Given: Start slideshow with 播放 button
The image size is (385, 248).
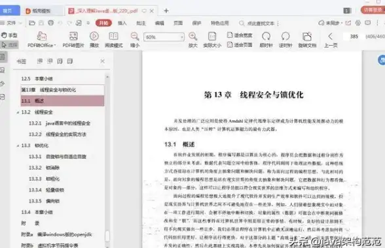Looking at the screenshot, I should pyautogui.click(x=94, y=39).
